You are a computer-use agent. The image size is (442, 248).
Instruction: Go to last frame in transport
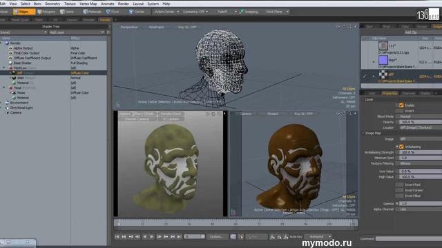coord(180,237)
